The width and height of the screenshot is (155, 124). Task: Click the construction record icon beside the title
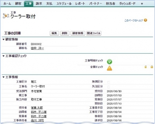[x=6, y=16]
